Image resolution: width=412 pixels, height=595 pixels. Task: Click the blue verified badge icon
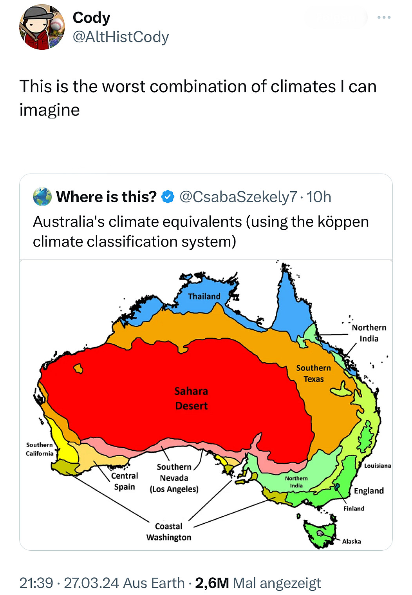pos(168,197)
